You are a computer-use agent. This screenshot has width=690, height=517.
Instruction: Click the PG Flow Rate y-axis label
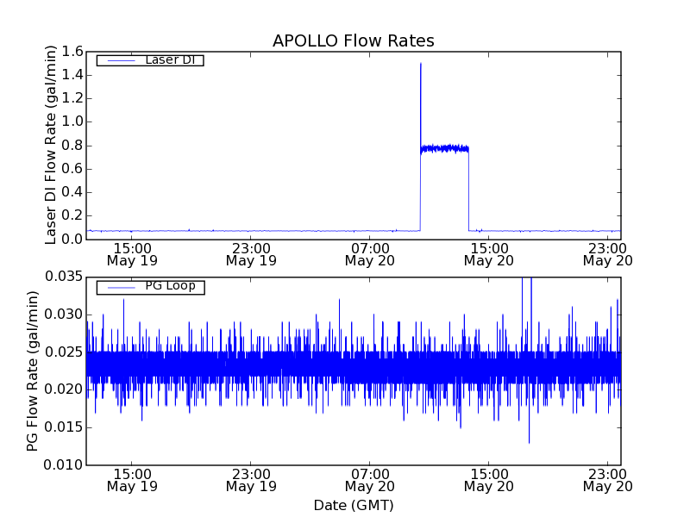coord(33,371)
